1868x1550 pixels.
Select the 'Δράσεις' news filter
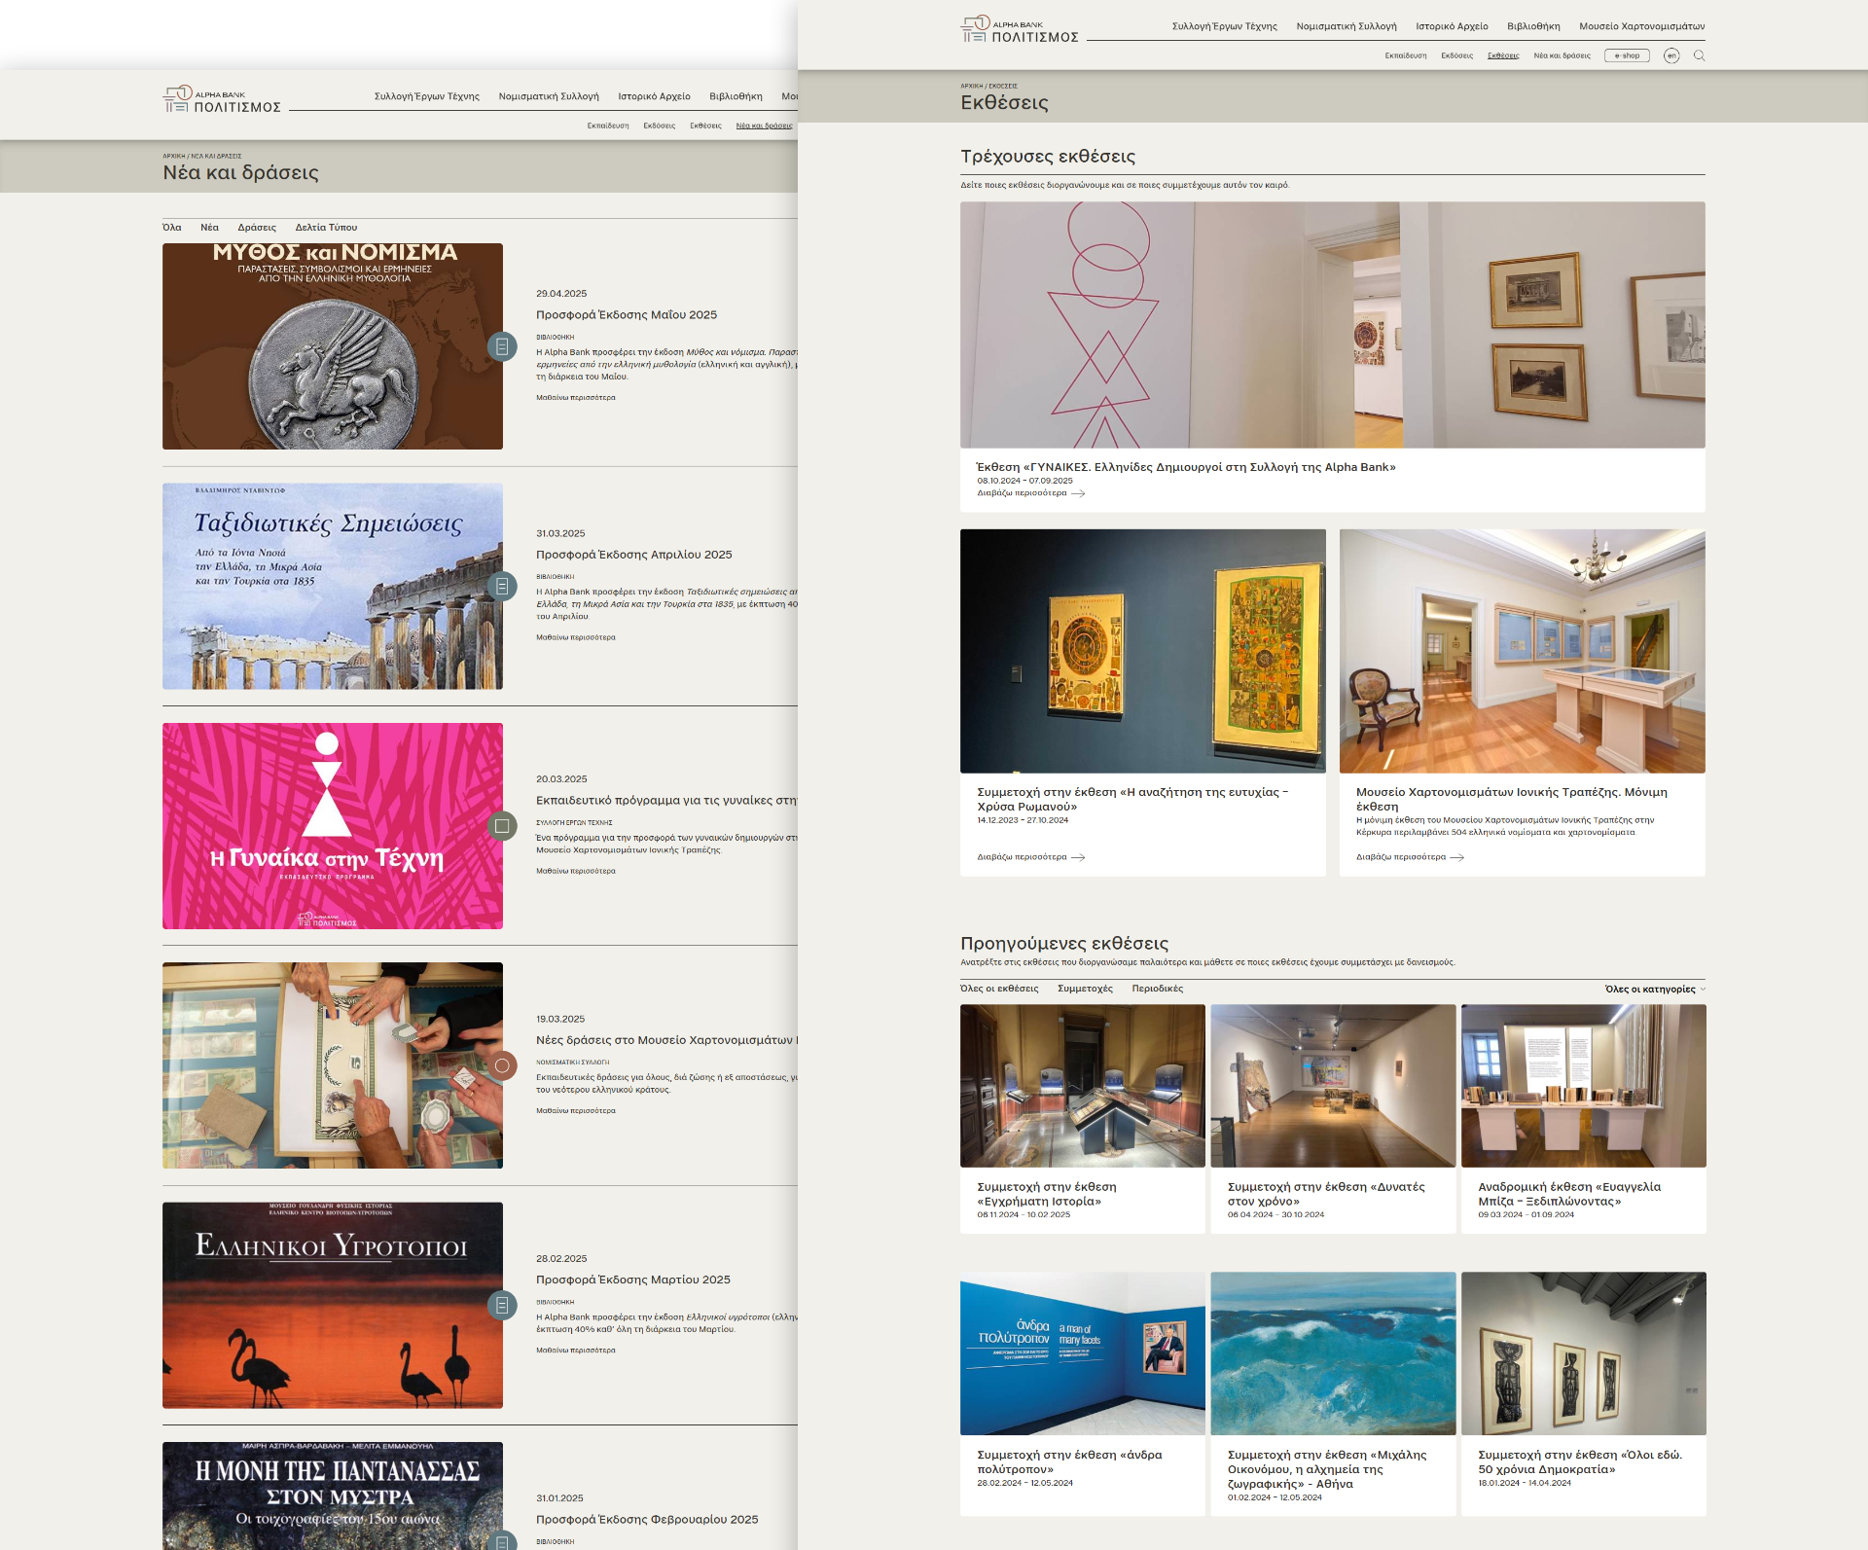point(257,228)
